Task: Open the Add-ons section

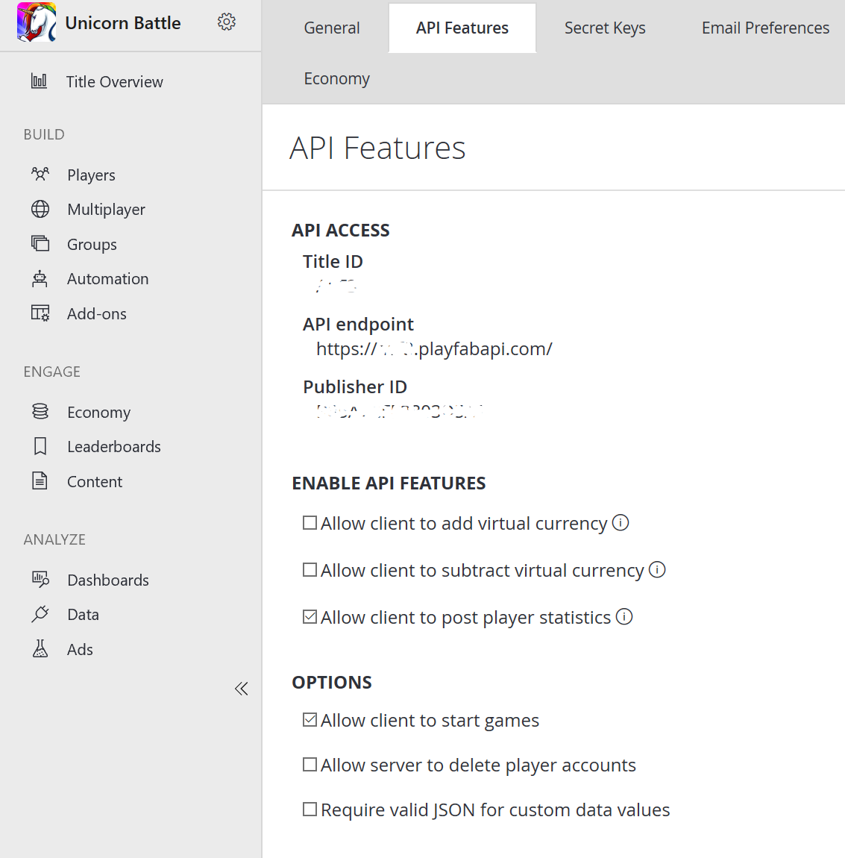Action: (96, 313)
